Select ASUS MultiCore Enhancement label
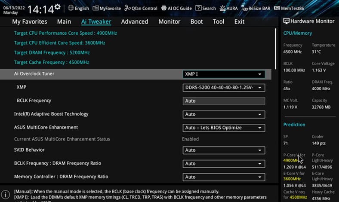This screenshot has height=202, width=339. [x=46, y=127]
